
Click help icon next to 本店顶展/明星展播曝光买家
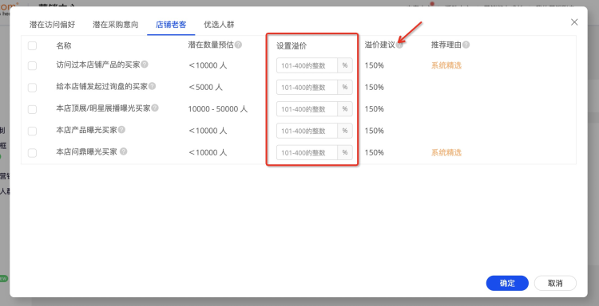tap(155, 108)
